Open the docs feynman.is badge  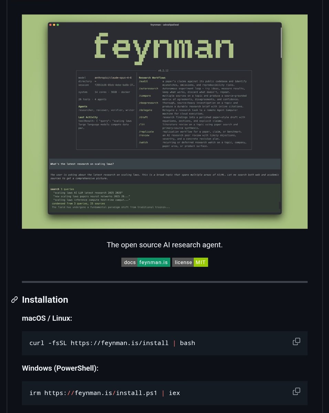(146, 262)
